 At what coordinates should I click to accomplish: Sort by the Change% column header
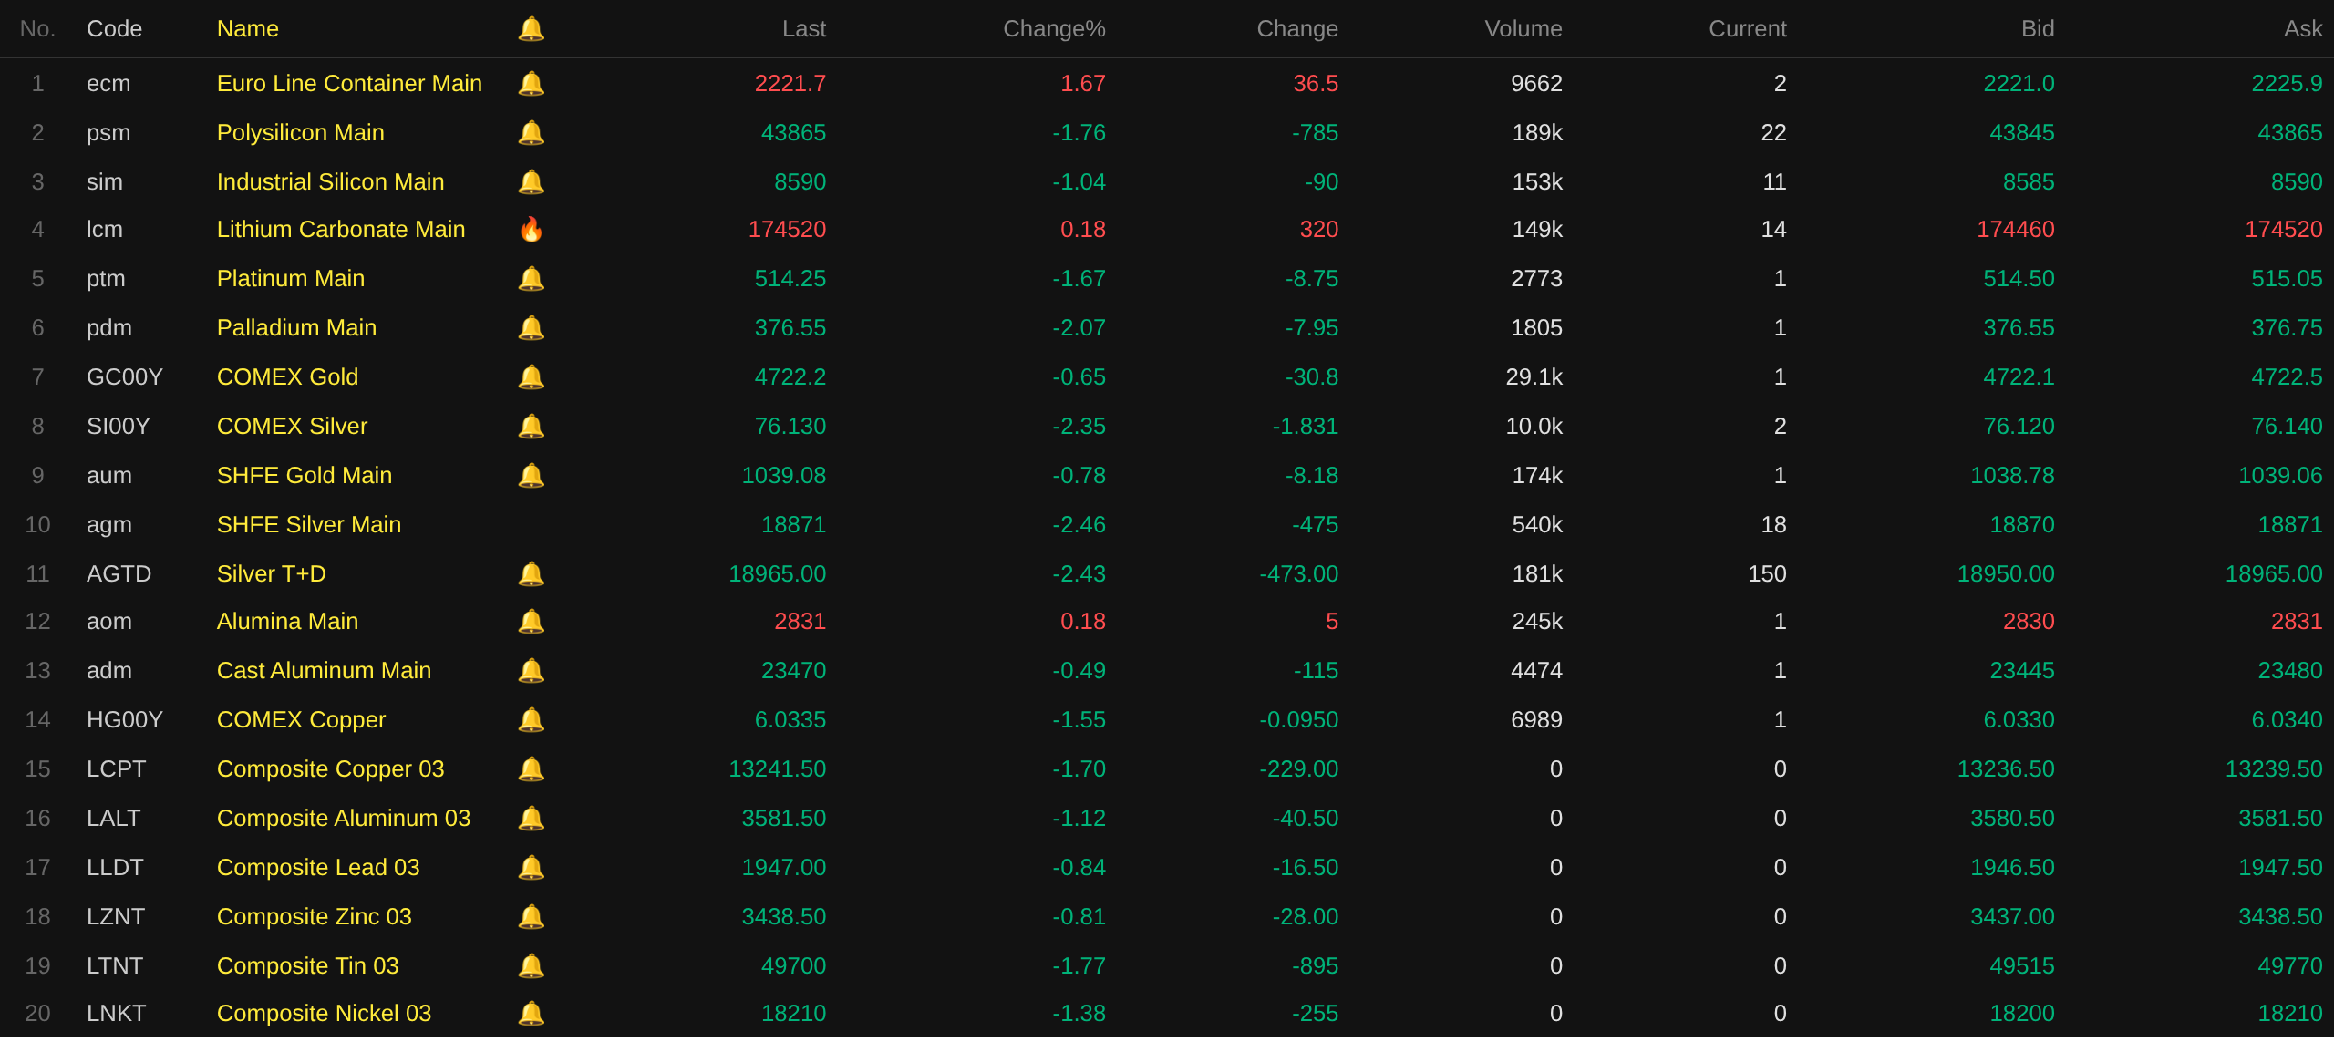1053,29
